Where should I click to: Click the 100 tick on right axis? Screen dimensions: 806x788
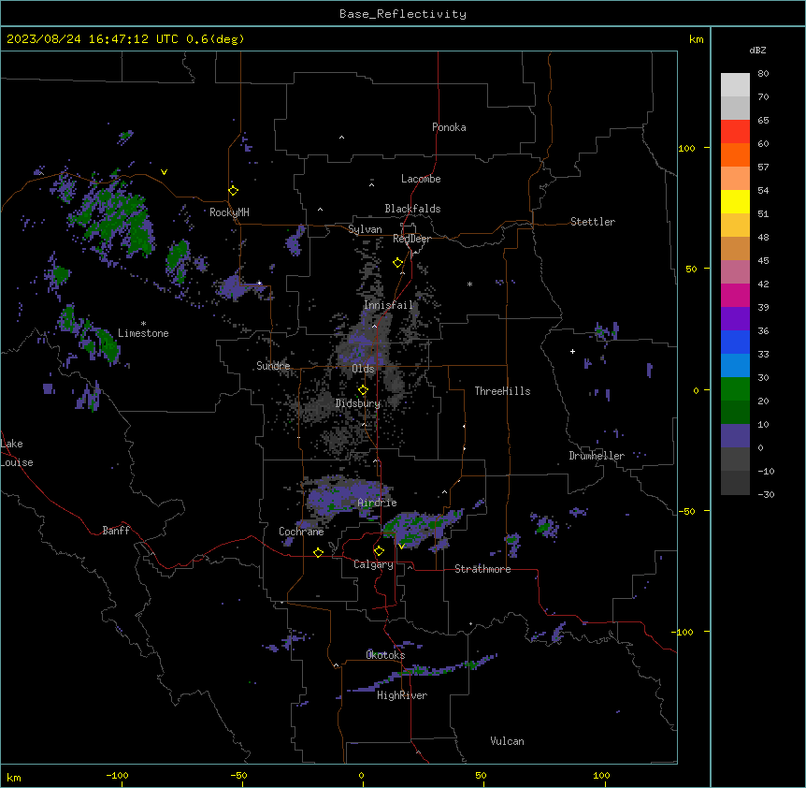tap(686, 149)
